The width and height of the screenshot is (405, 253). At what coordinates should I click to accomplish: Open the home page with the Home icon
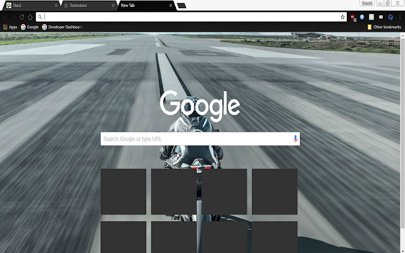pos(30,17)
